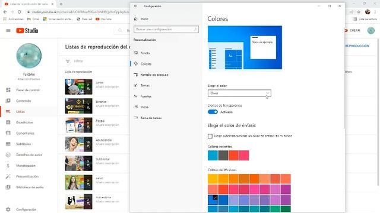Pick recent color pink
Image resolution: width=380 pixels, height=213 pixels.
(x=244, y=156)
